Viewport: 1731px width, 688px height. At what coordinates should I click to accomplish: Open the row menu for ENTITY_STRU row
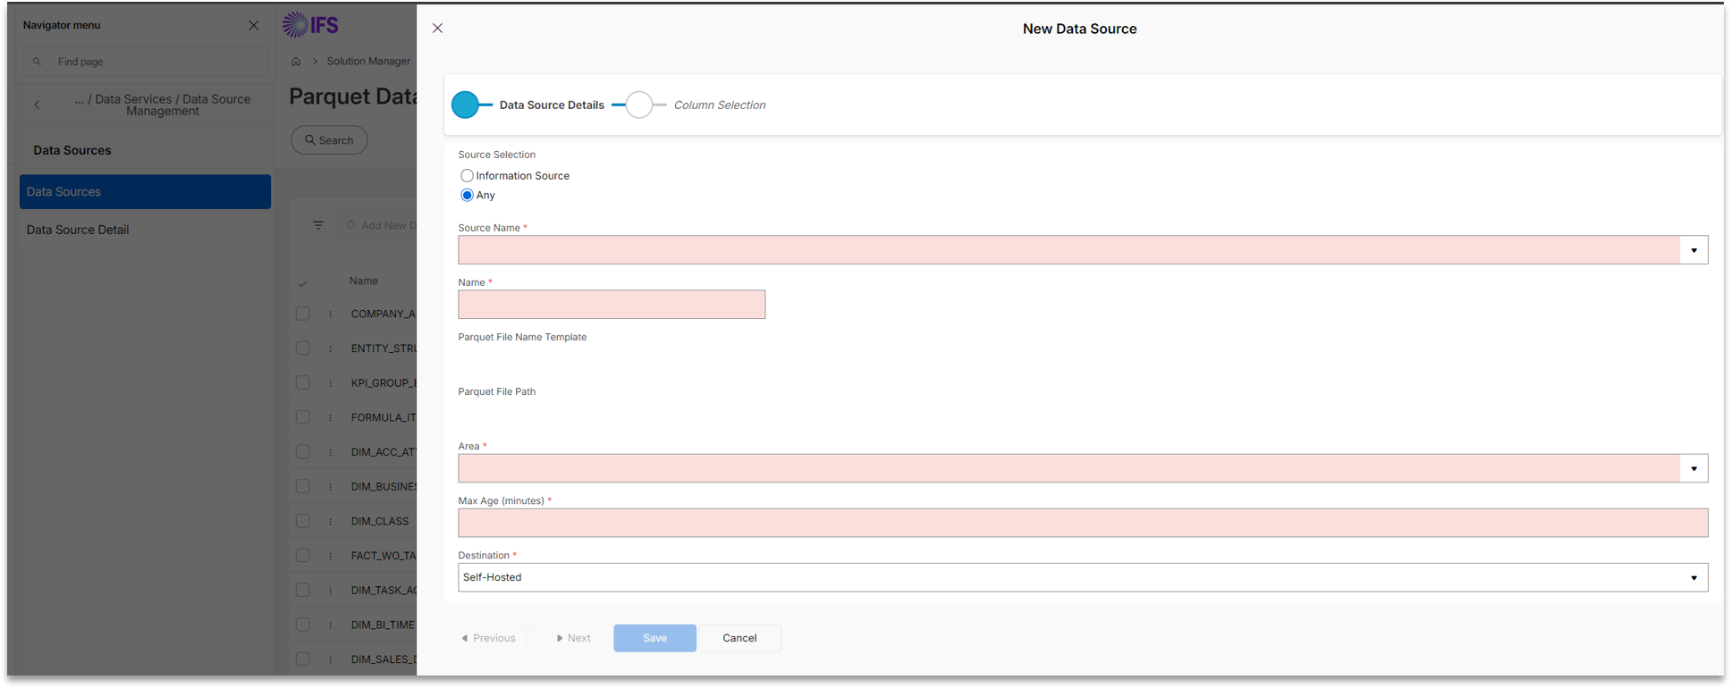[330, 348]
